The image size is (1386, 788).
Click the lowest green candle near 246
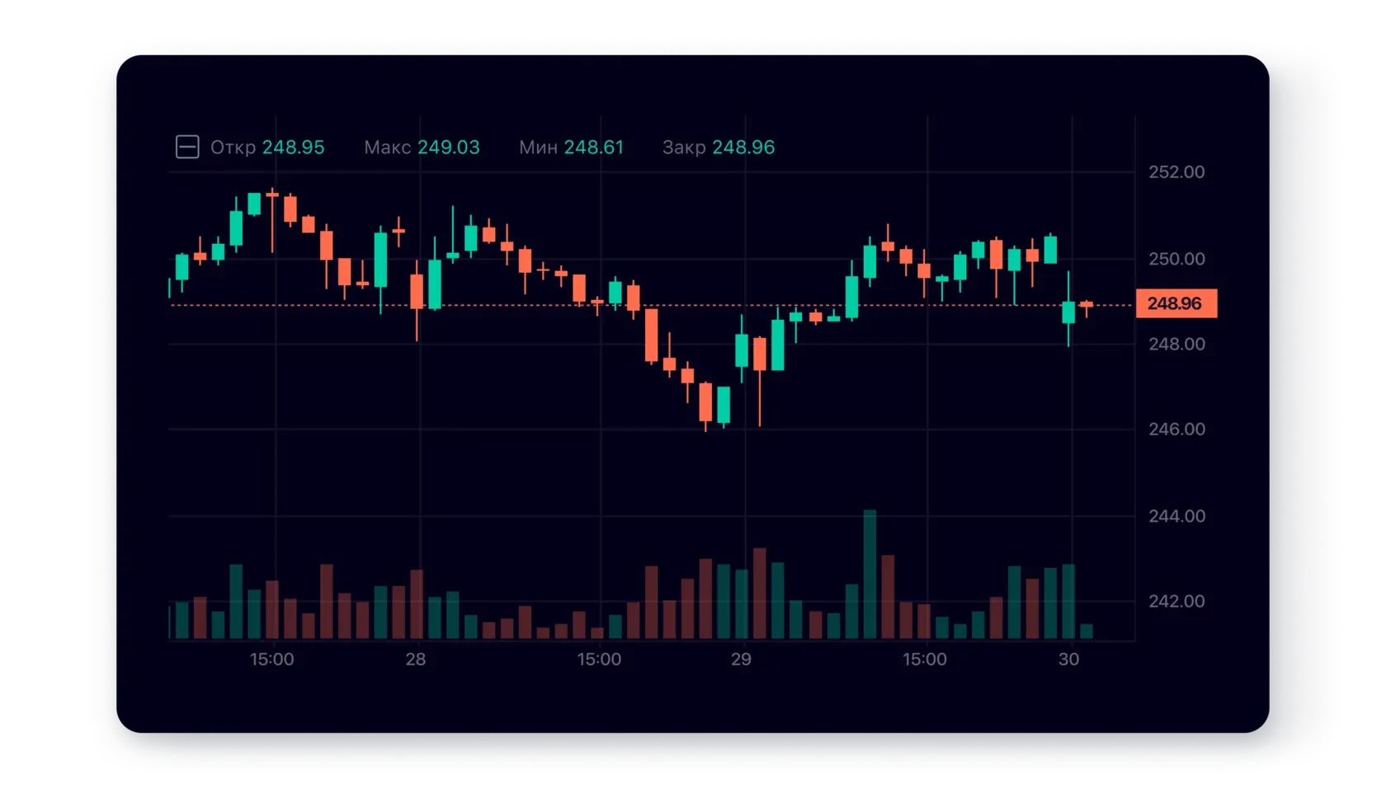coord(724,404)
